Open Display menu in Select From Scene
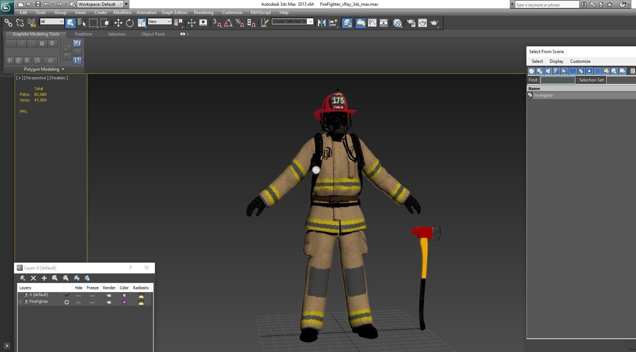 556,61
